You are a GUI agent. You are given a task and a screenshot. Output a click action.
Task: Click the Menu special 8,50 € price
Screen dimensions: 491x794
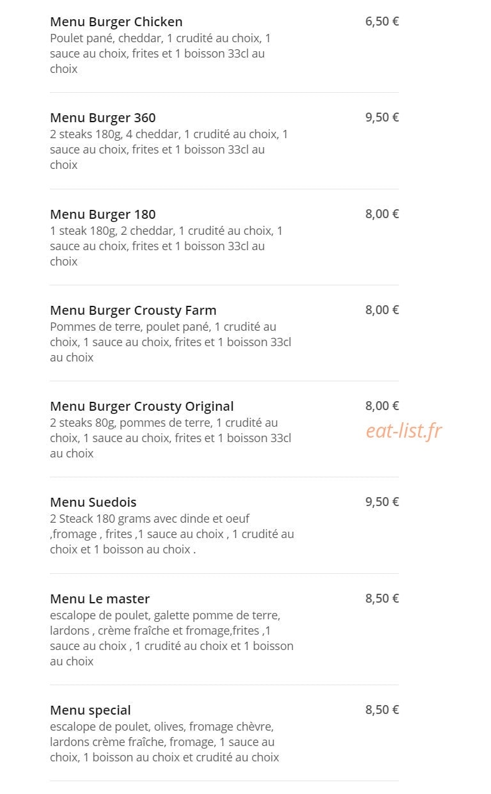click(x=382, y=710)
